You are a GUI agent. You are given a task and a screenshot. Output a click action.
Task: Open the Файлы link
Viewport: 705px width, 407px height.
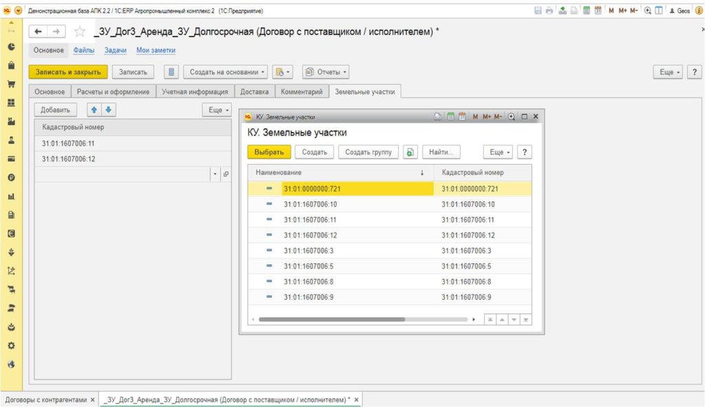[83, 50]
